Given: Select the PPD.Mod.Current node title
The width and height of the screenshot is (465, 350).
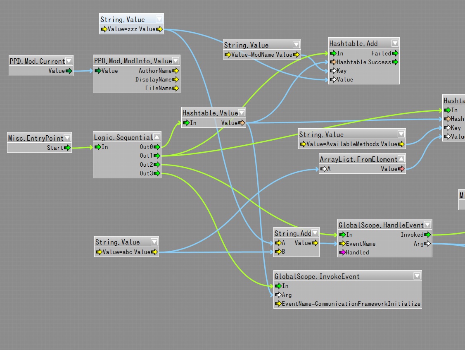Looking at the screenshot, I should tap(37, 61).
